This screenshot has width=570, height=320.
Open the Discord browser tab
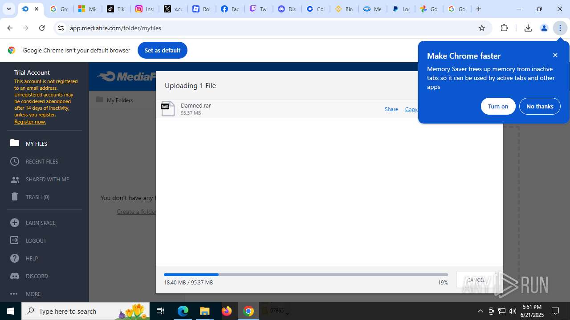[x=287, y=9]
